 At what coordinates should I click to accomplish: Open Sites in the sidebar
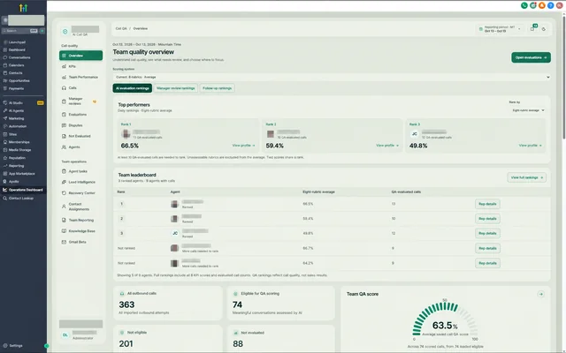13,134
